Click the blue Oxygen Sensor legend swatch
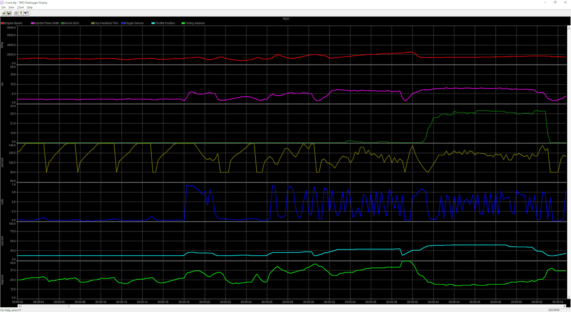Screen dimensions: 571x312 click(x=123, y=23)
